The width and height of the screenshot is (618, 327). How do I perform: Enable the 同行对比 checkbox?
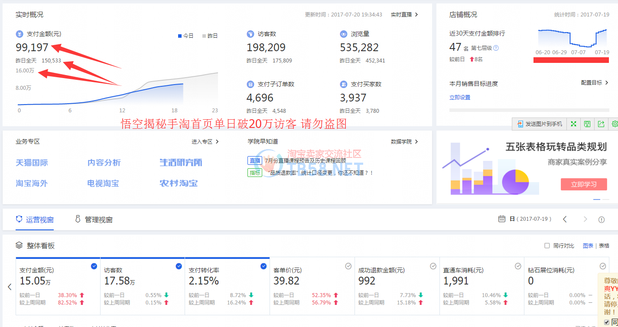pos(547,246)
